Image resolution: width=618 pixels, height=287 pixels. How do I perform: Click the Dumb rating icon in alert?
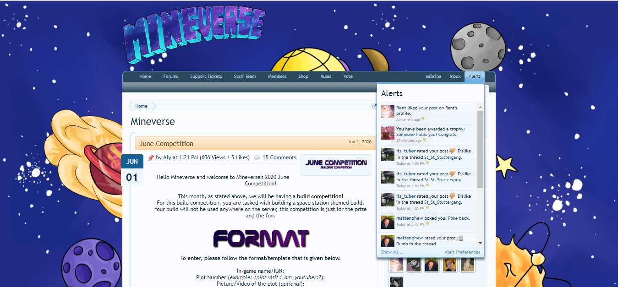(460, 238)
